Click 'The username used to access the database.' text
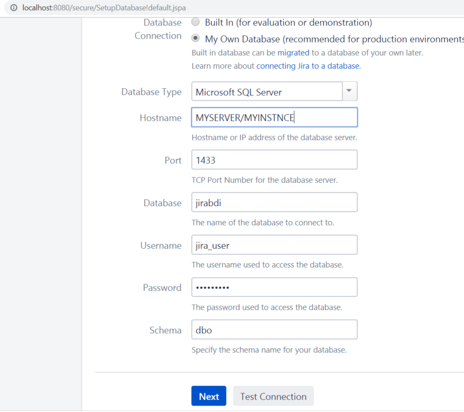The image size is (464, 412). pos(267,265)
